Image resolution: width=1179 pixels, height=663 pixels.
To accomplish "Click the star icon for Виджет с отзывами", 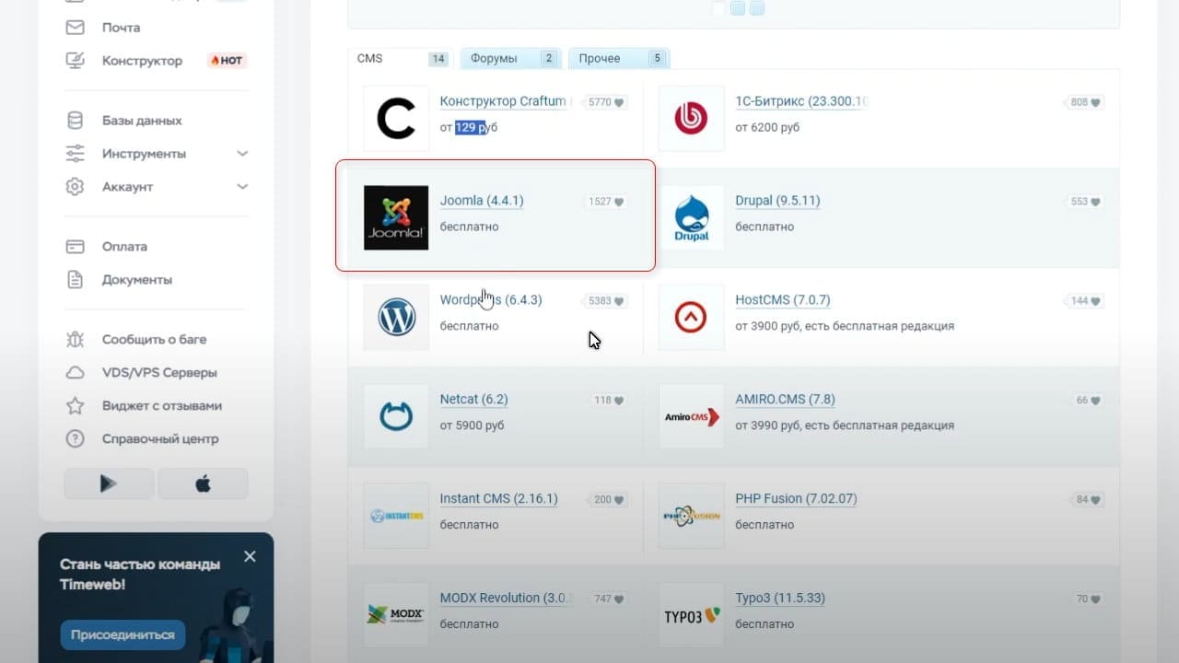I will click(76, 406).
